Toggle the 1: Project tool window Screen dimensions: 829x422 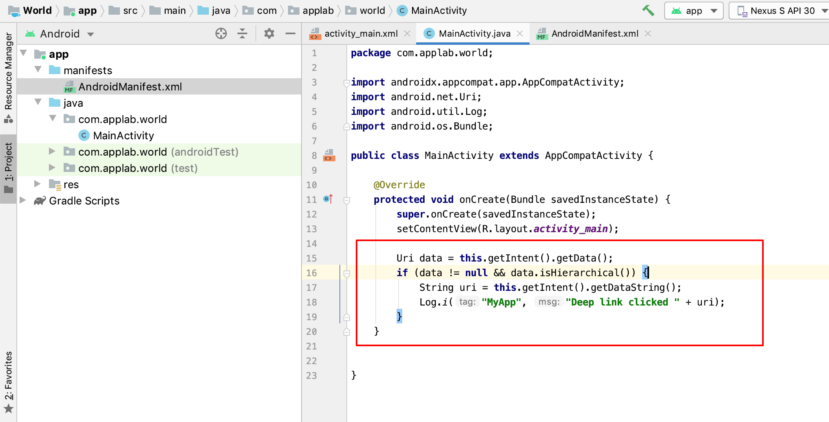click(x=8, y=168)
